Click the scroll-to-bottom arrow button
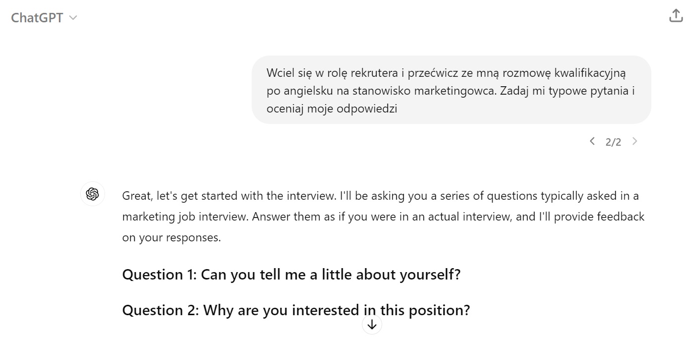This screenshot has height=337, width=694. 372,325
